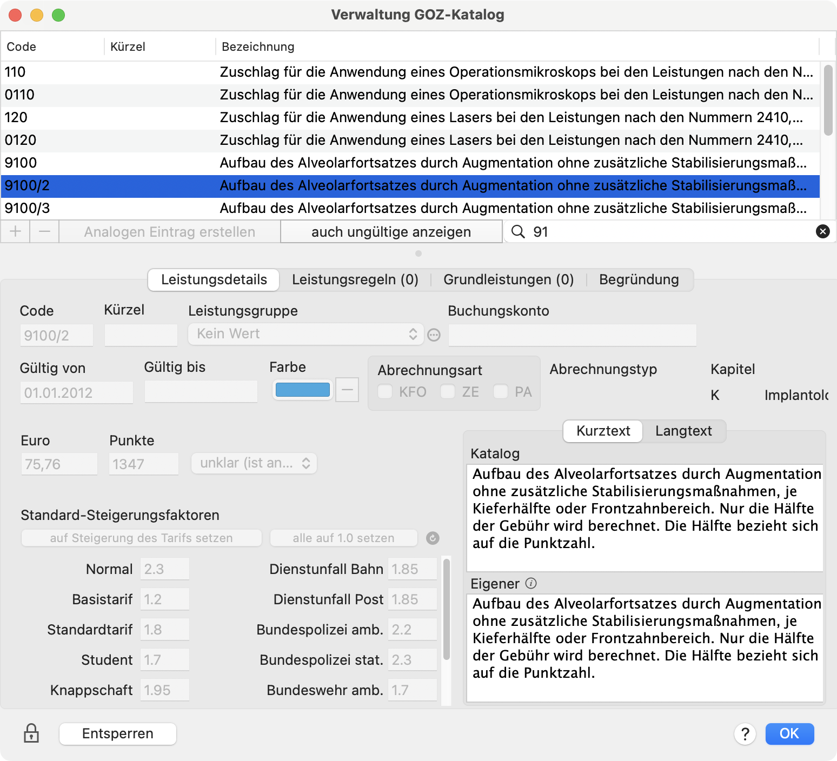Click the blue Farbe color swatch
This screenshot has width=837, height=761.
point(303,390)
